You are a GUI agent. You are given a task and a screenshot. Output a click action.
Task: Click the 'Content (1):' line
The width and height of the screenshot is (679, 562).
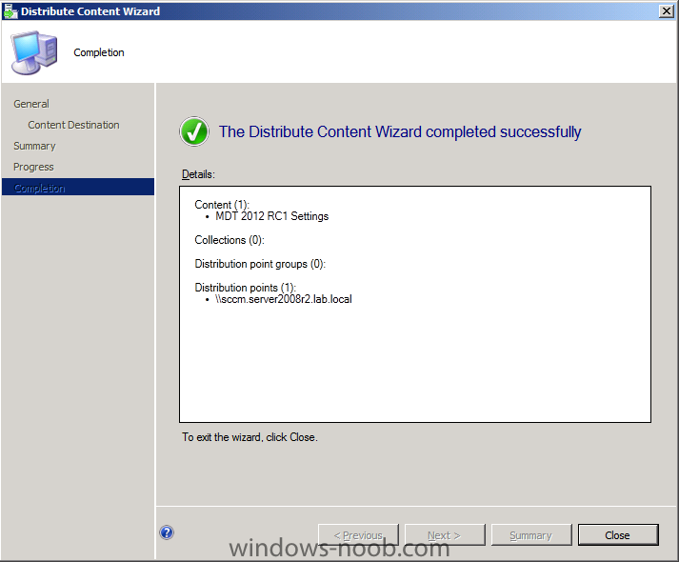(222, 205)
